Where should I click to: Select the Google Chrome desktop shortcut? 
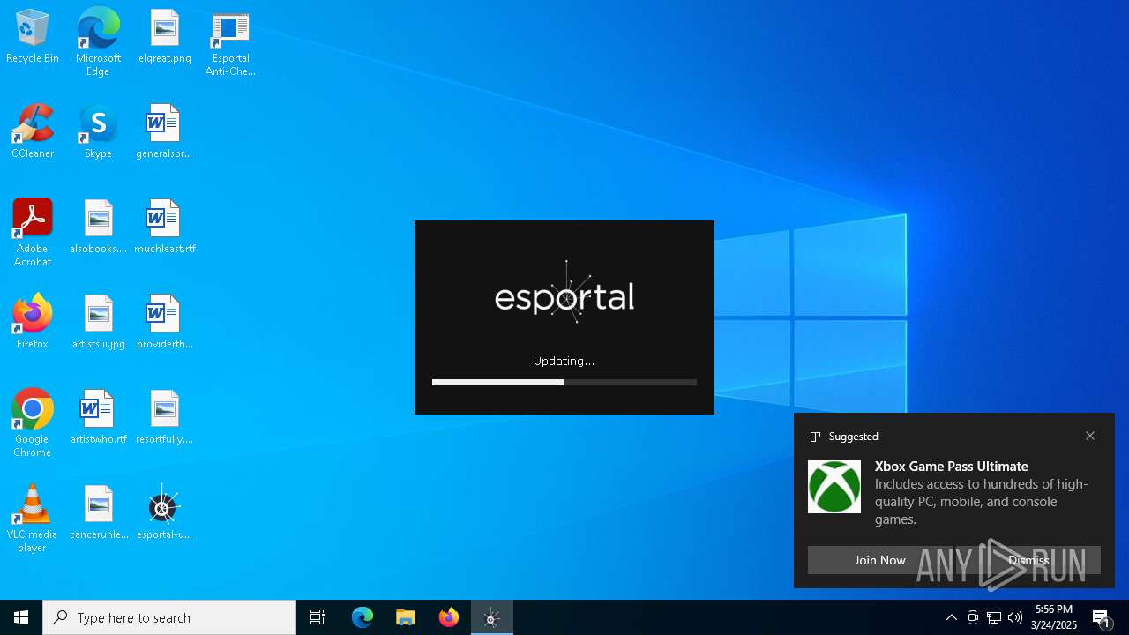click(x=33, y=423)
